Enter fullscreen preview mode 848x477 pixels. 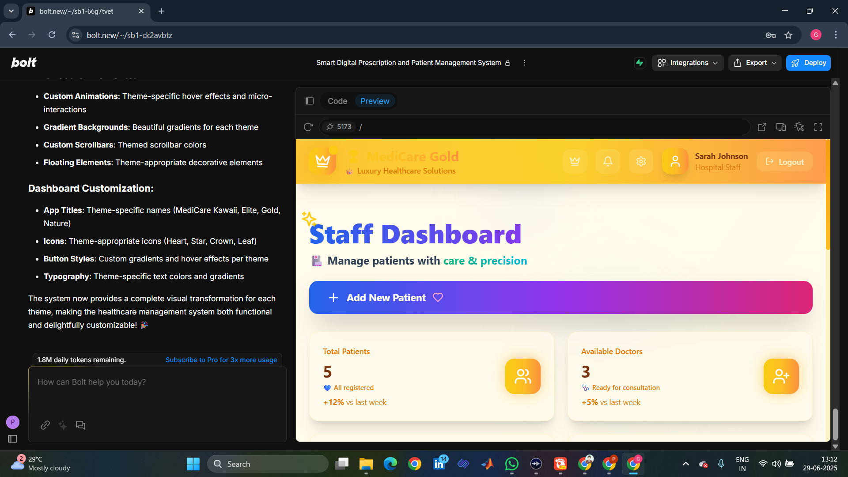pyautogui.click(x=818, y=127)
